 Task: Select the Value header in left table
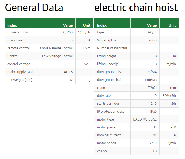(x=68, y=25)
